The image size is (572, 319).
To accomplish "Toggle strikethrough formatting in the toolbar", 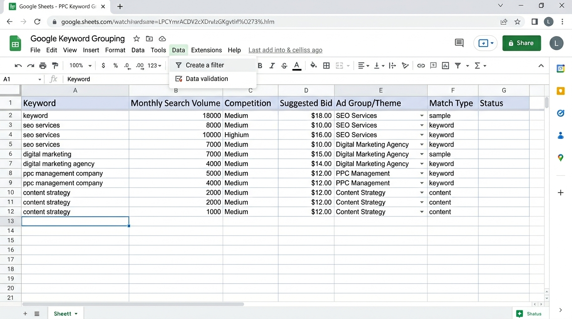I will coord(284,66).
